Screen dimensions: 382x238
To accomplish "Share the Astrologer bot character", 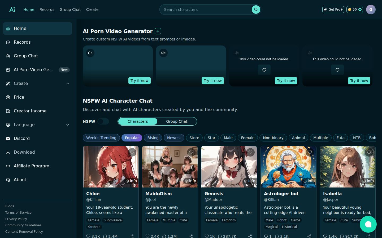I will coord(309,236).
